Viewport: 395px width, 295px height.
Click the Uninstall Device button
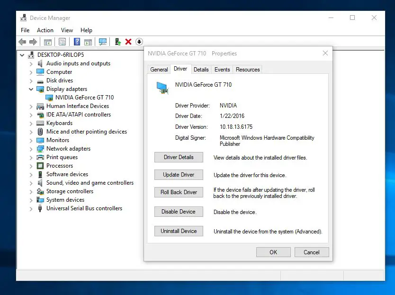pyautogui.click(x=179, y=231)
